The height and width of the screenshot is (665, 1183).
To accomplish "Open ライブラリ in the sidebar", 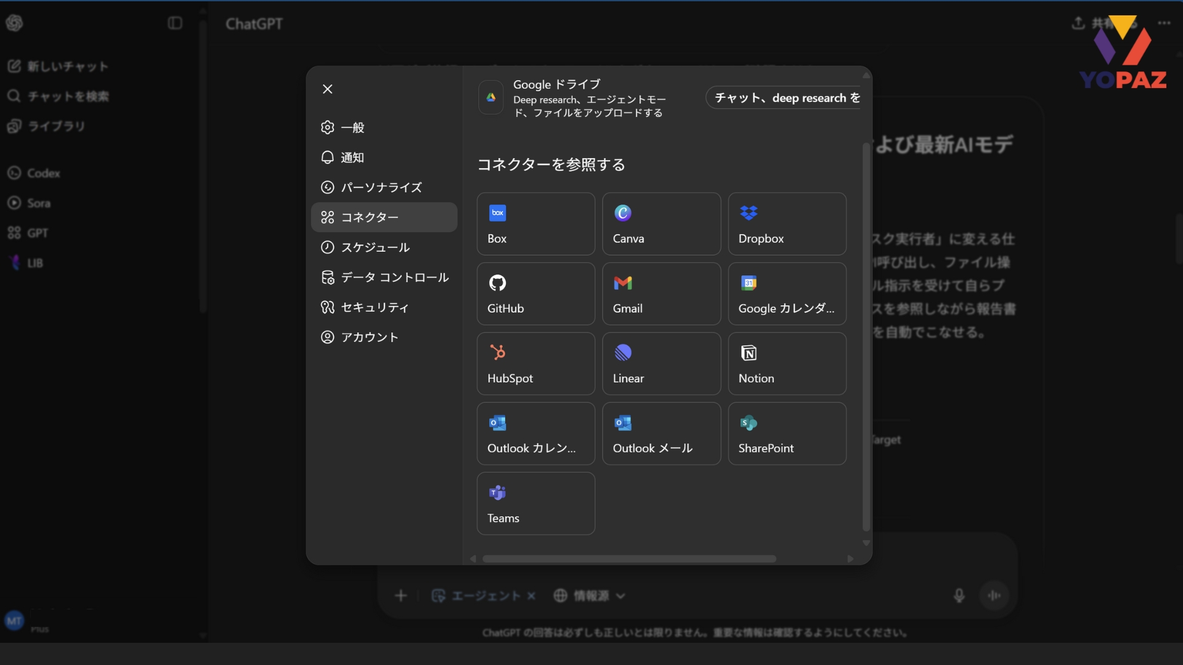I will 47,126.
